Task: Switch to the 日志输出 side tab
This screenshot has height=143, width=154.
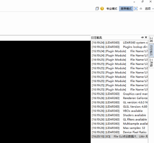Action: click(x=151, y=50)
